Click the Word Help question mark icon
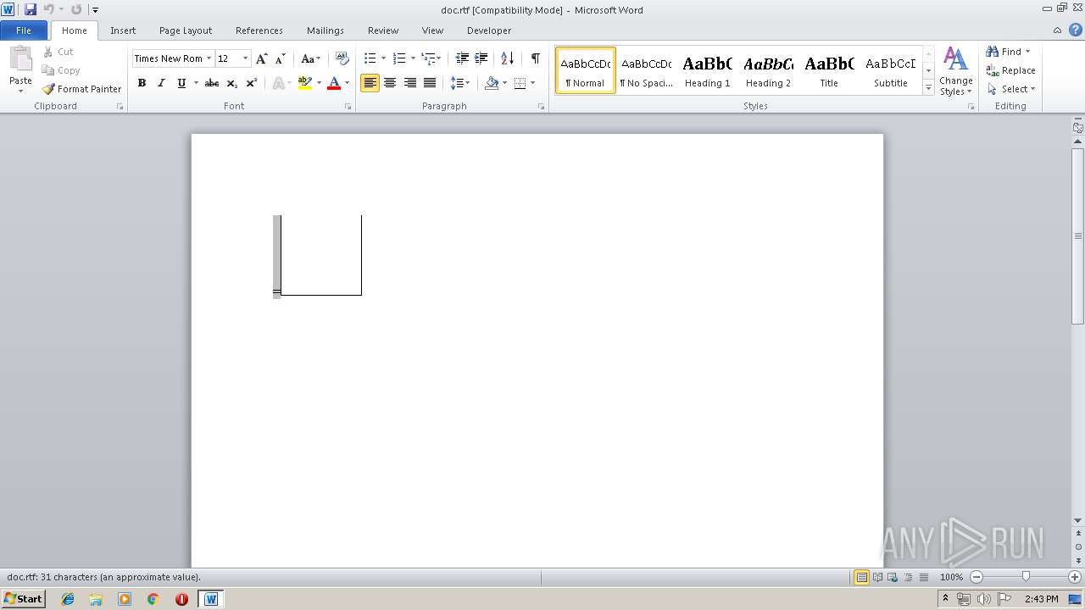 pos(1075,30)
